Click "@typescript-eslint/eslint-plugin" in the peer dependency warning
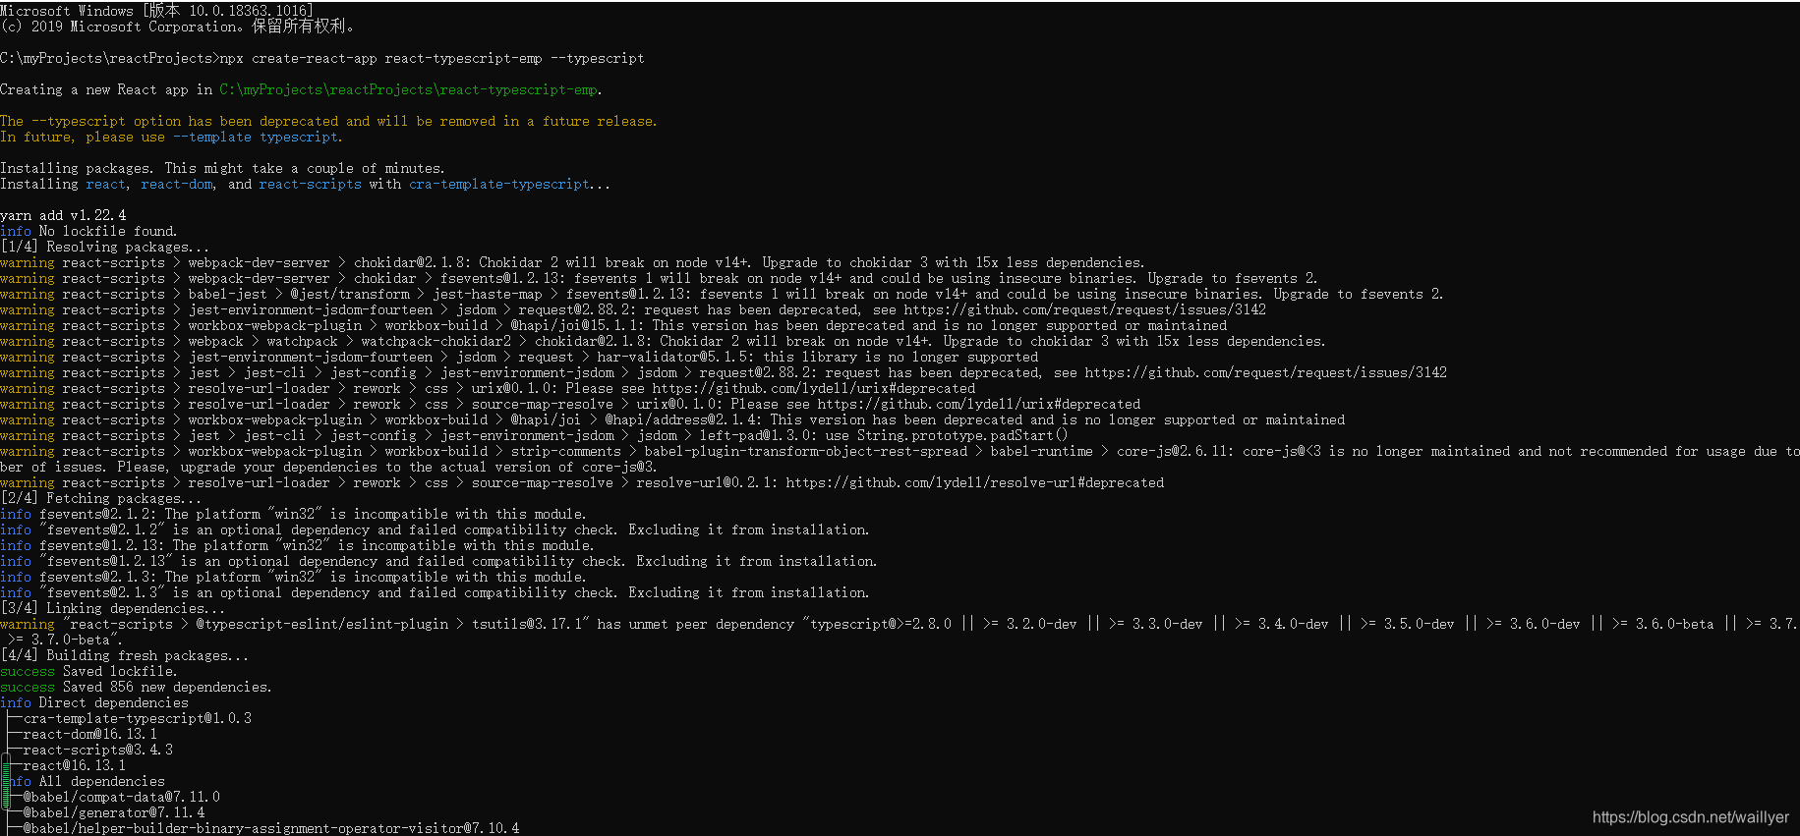This screenshot has height=836, width=1800. tap(321, 624)
